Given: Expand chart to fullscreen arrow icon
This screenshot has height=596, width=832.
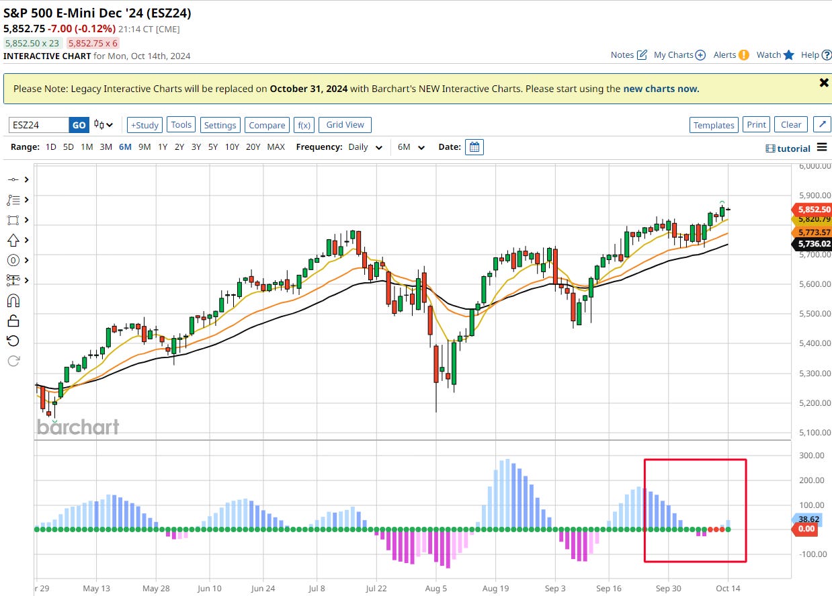Looking at the screenshot, I should point(822,125).
